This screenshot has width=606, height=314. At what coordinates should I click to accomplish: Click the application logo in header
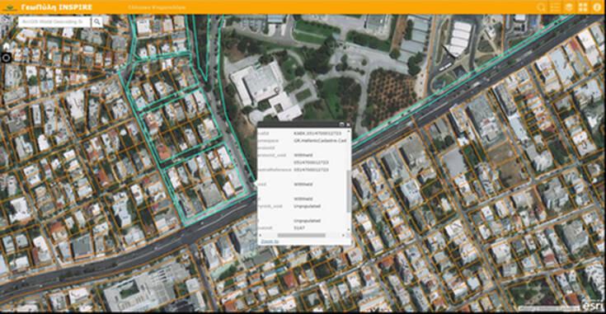(x=10, y=7)
